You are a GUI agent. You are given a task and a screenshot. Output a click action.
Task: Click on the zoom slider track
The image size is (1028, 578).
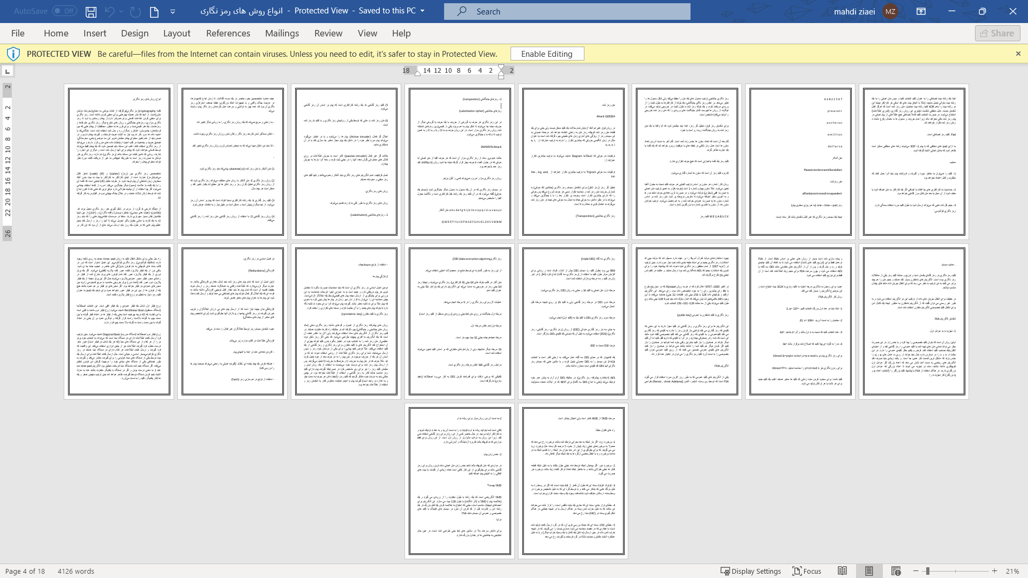tap(955, 571)
